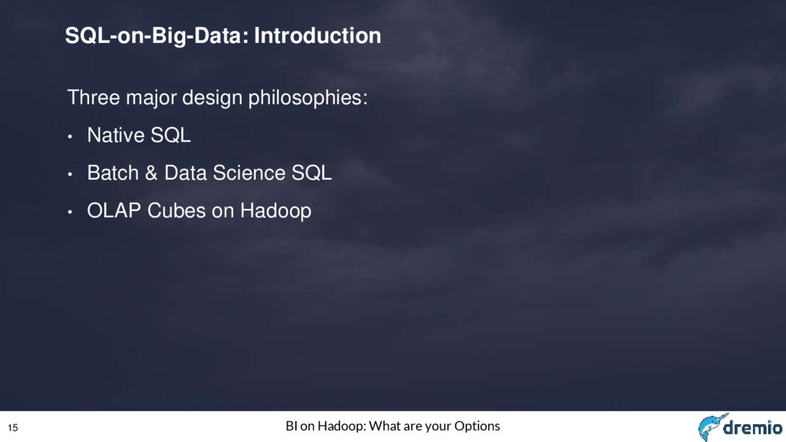Click the bullet before OLAP Cubes on Hadoop
This screenshot has width=786, height=442.
70,212
